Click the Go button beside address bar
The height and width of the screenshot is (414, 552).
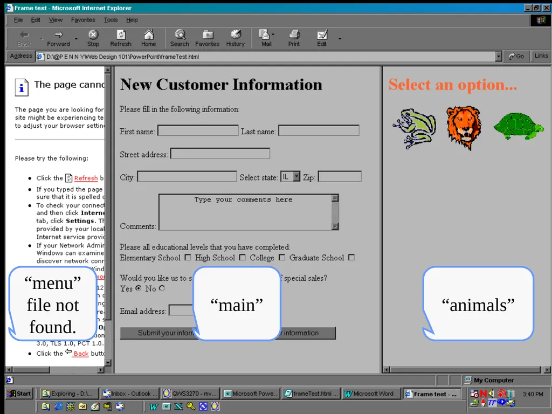(x=516, y=56)
